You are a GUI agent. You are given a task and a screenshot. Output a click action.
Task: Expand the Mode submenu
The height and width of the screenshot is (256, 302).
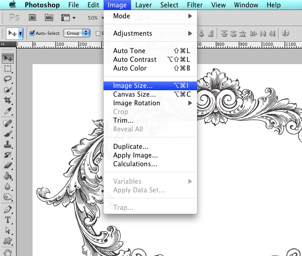tap(150, 16)
